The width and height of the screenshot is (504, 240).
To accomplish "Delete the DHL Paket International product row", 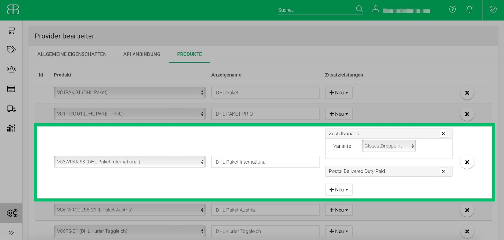I will [x=467, y=162].
